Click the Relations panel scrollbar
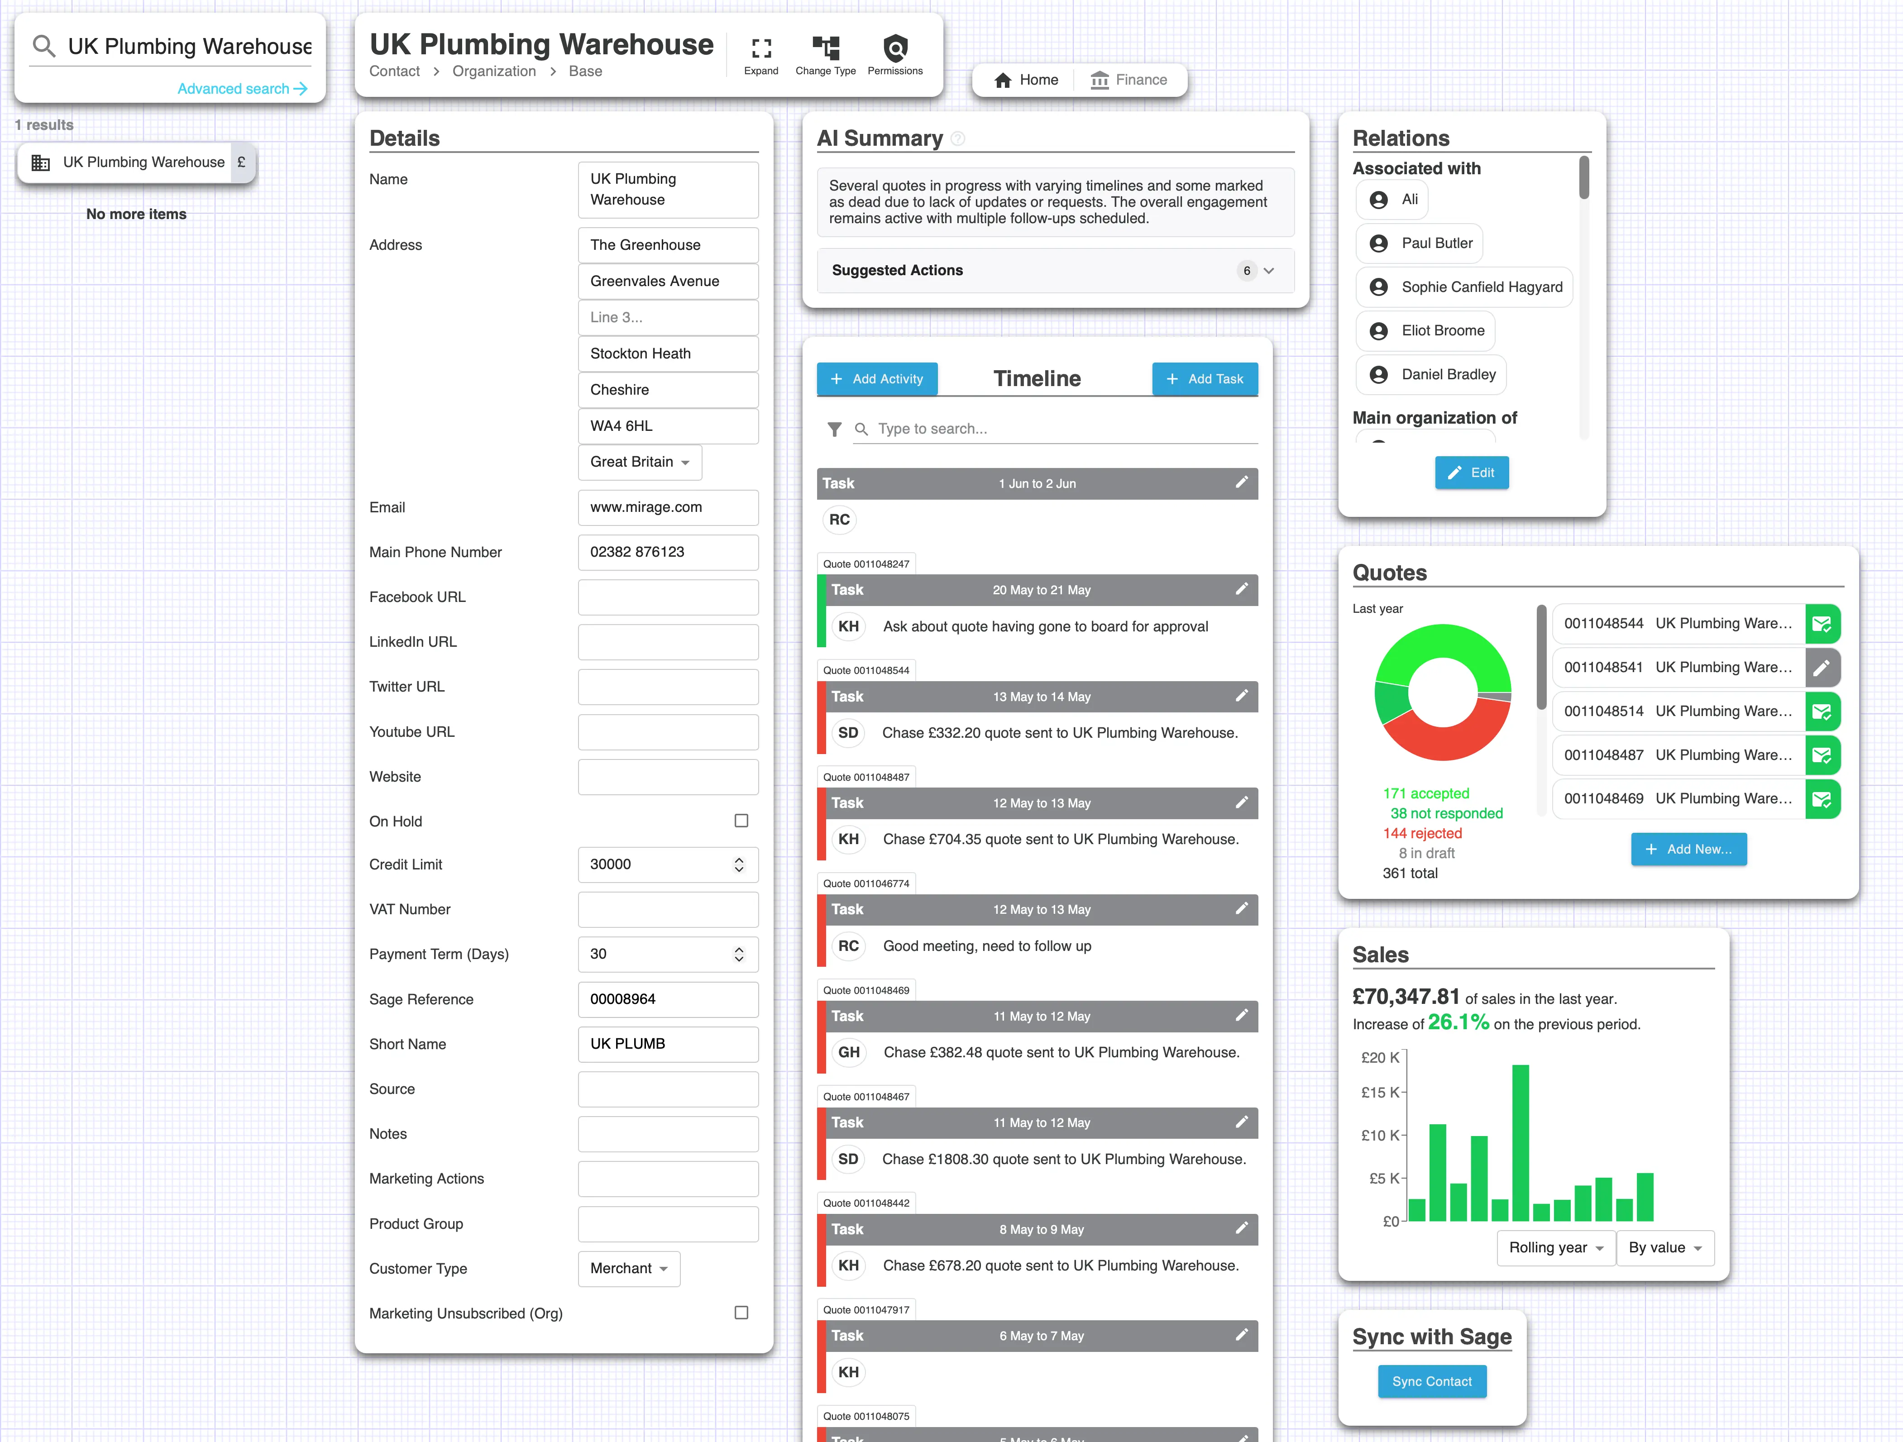This screenshot has width=1903, height=1442. (x=1584, y=177)
